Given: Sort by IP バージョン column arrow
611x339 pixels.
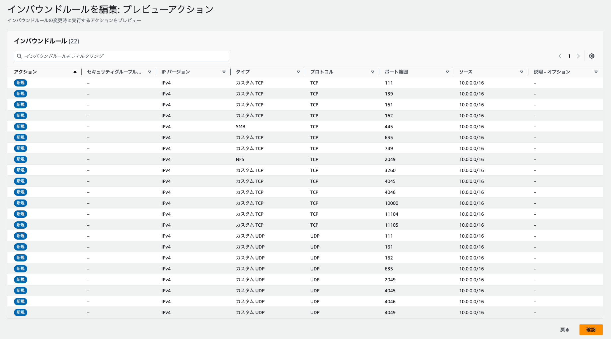Looking at the screenshot, I should [x=224, y=72].
